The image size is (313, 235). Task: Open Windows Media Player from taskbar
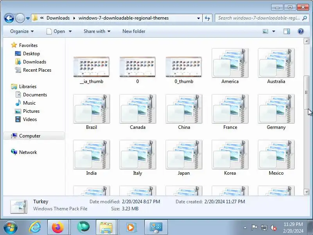click(131, 228)
